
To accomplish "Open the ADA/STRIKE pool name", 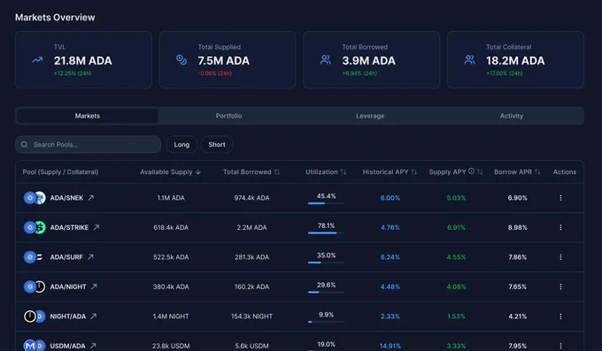I will [x=69, y=227].
